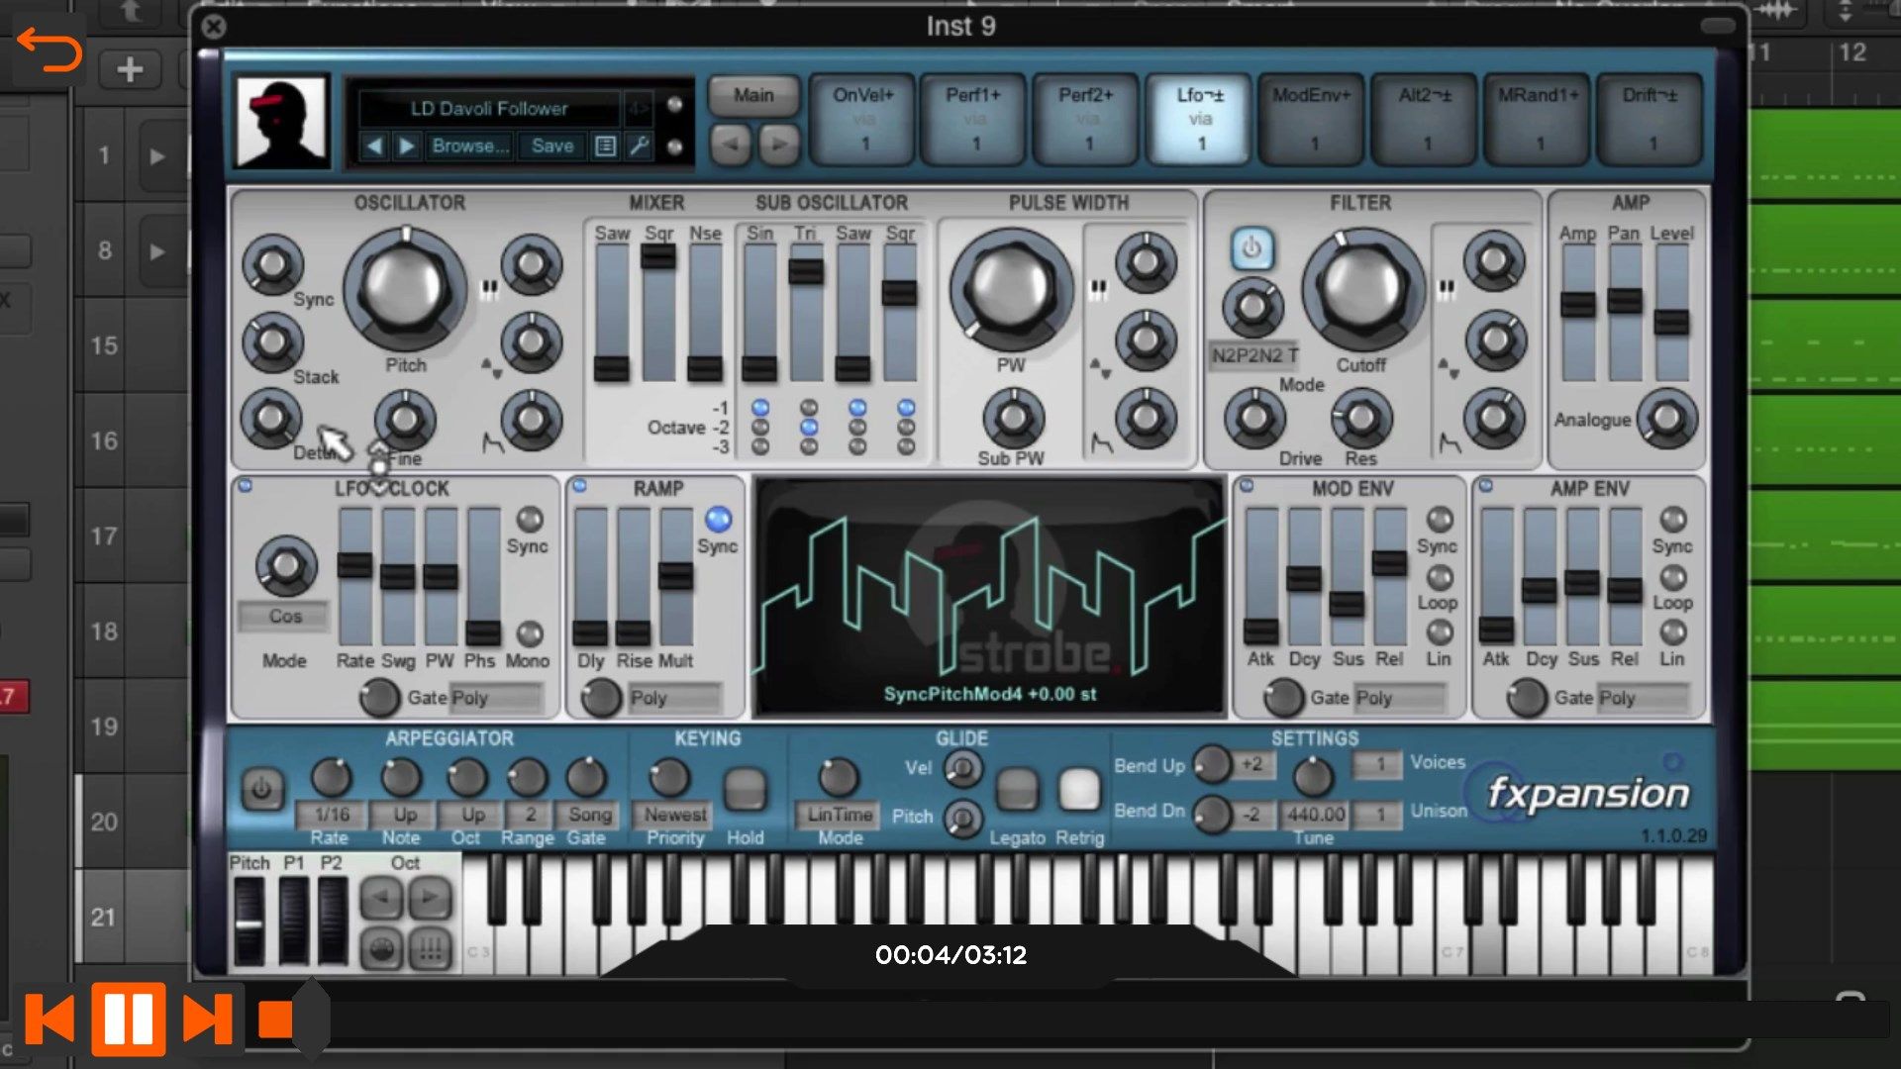Viewport: 1901px width, 1069px height.
Task: Click the oscillator Stack knob
Action: pyautogui.click(x=272, y=342)
